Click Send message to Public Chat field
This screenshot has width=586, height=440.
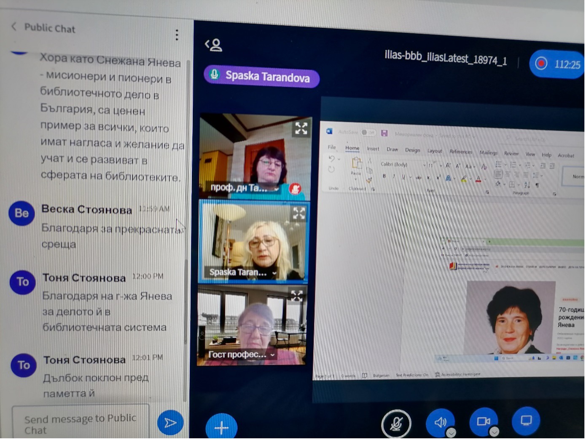tap(81, 423)
